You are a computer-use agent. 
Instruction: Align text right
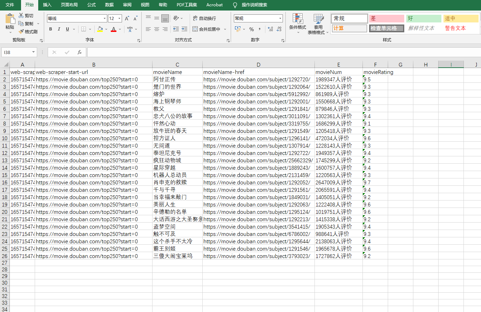click(x=165, y=29)
